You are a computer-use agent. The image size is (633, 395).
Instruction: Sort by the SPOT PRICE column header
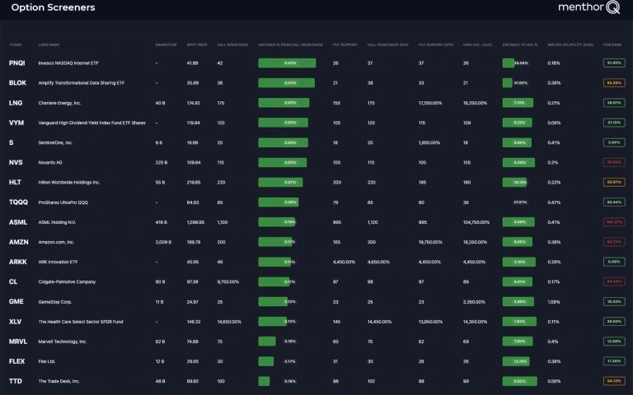click(197, 44)
